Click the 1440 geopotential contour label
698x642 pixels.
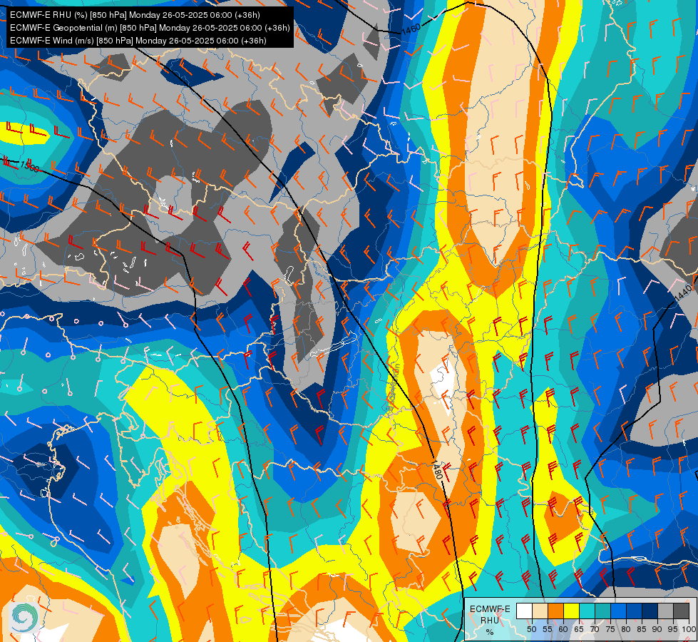click(x=683, y=292)
